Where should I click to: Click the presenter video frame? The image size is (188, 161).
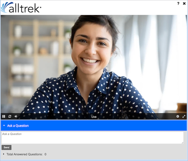pos(94,64)
